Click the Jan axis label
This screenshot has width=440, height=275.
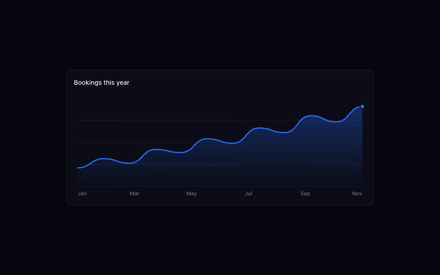[82, 193]
